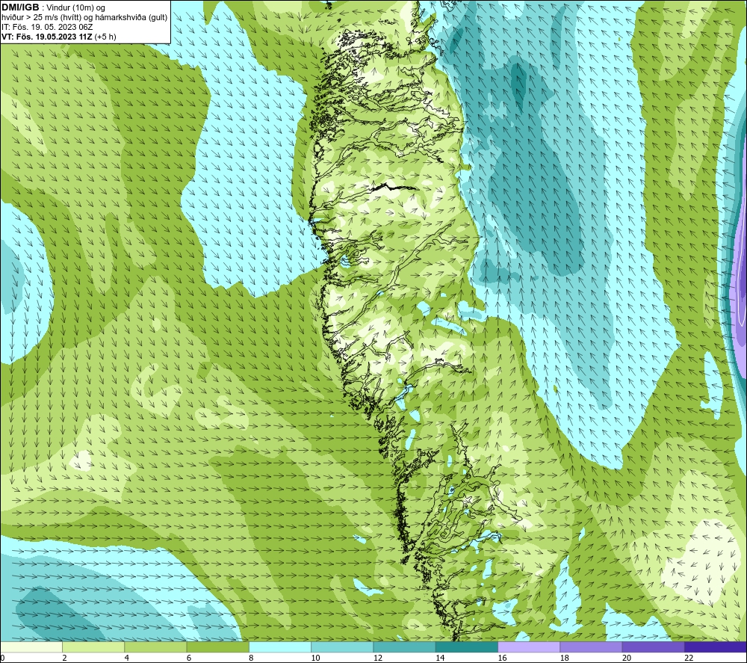The width and height of the screenshot is (747, 663).
Task: Click the legend tick label '2'
Action: [64, 659]
